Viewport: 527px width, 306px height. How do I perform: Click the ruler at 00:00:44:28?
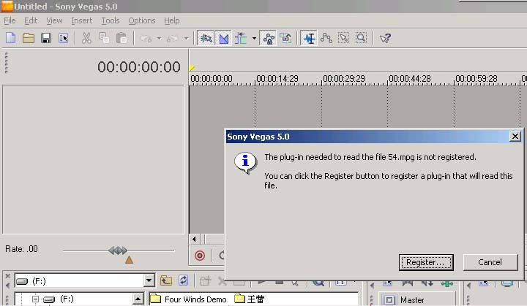(410, 79)
